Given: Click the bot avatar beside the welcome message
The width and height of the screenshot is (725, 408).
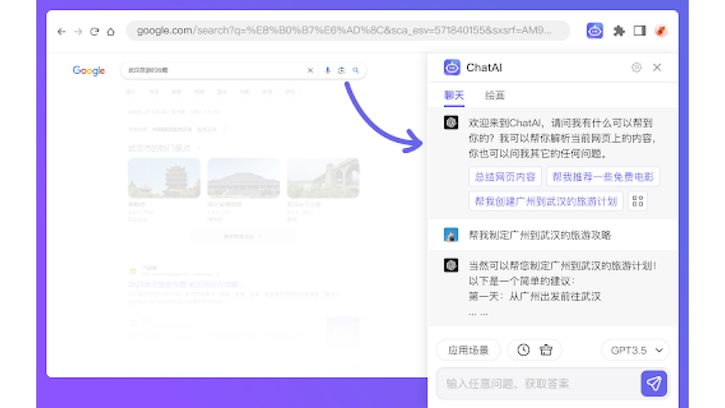Looking at the screenshot, I should 451,122.
